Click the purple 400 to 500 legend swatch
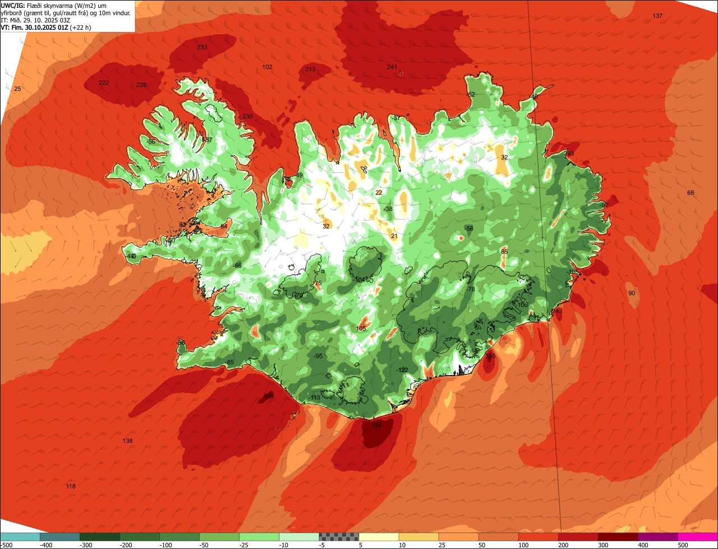The image size is (718, 549). (657, 537)
